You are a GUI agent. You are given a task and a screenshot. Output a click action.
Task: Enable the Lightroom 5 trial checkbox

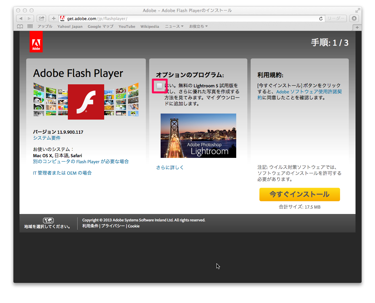[160, 86]
